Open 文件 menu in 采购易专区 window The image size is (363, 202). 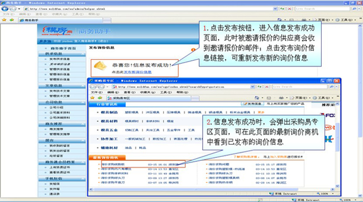(97, 92)
